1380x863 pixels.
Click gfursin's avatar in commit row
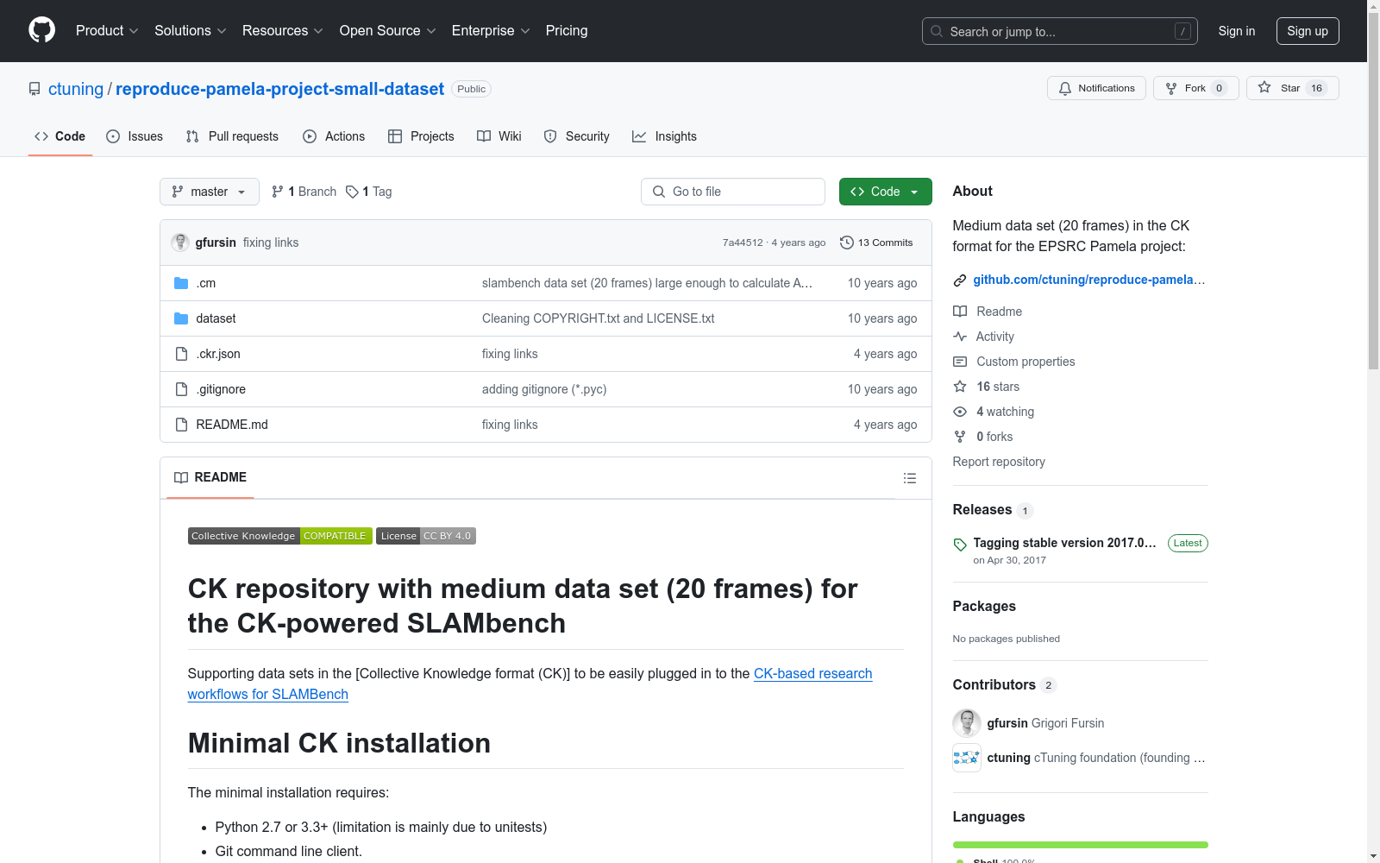pyautogui.click(x=180, y=243)
